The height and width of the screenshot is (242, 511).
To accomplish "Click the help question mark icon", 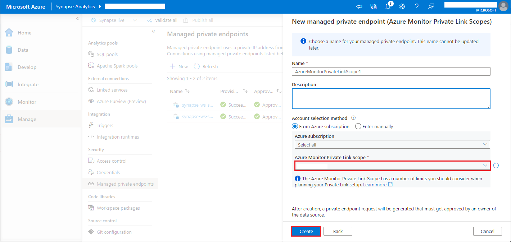I will [416, 6].
